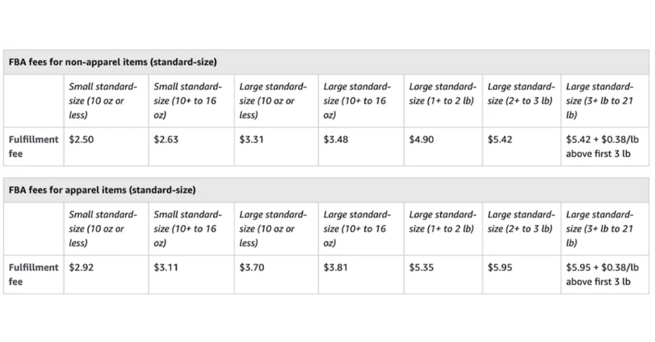The width and height of the screenshot is (655, 342).
Task: Select the $5.35 apparel fee cell
Action: (421, 267)
